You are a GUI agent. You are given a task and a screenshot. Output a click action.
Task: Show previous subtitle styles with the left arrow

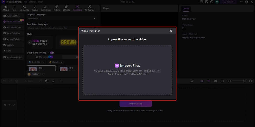click(30, 42)
